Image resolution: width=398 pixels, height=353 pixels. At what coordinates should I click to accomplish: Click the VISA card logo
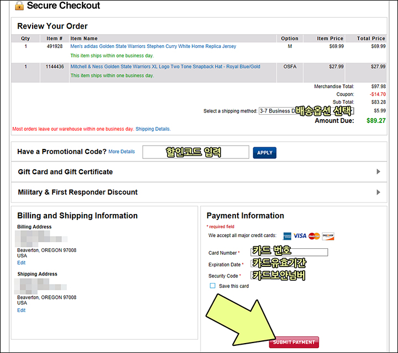click(300, 236)
